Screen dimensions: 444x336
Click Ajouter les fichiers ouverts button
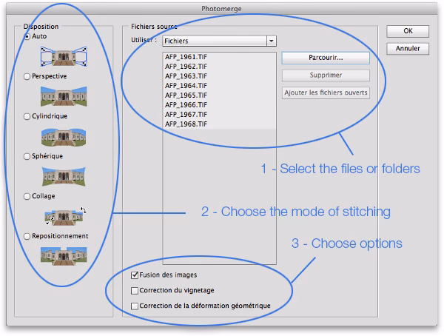tap(326, 93)
